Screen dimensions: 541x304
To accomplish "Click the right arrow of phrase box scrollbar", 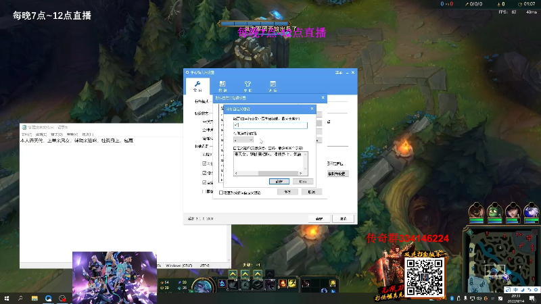I will [300, 173].
